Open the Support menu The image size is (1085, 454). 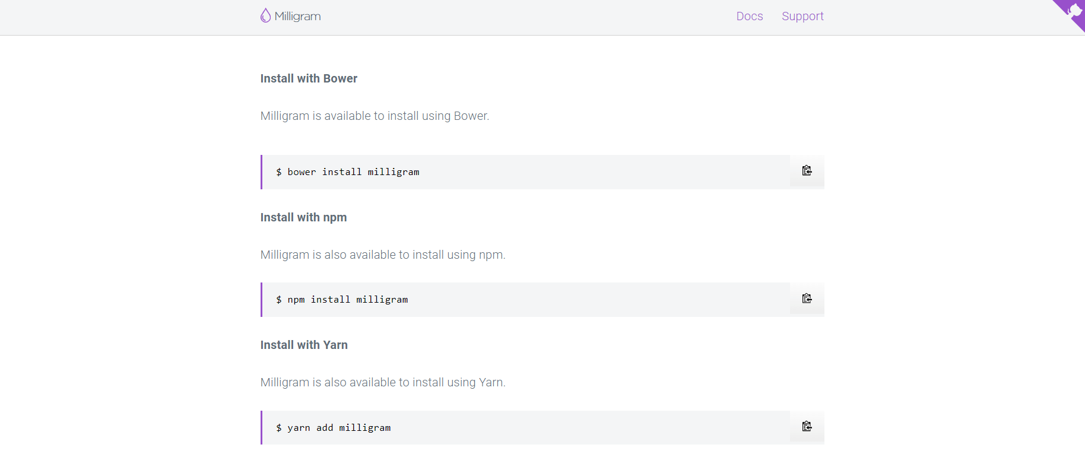802,16
